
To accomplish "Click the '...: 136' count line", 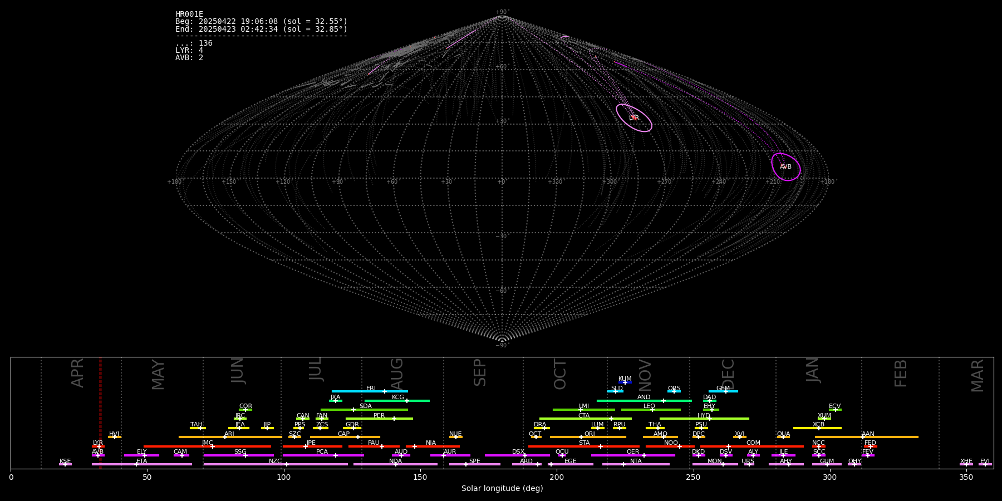I will coord(194,43).
